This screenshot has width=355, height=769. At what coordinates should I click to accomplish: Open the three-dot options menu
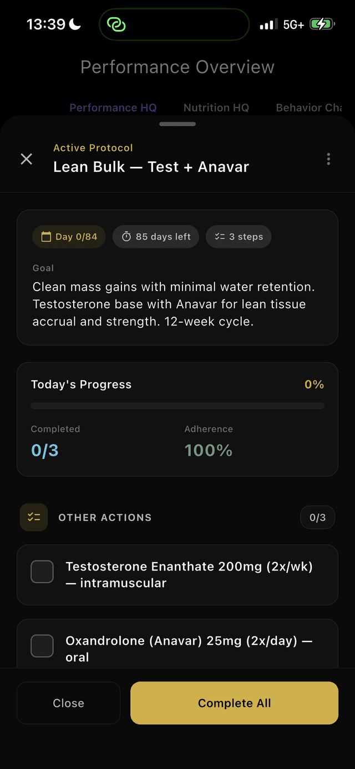tap(328, 159)
